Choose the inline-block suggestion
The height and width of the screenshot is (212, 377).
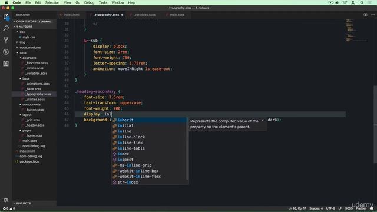click(x=149, y=137)
